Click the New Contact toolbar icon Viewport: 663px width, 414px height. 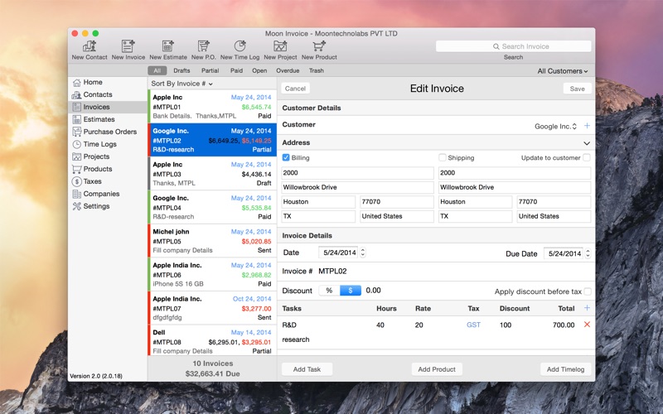click(90, 46)
